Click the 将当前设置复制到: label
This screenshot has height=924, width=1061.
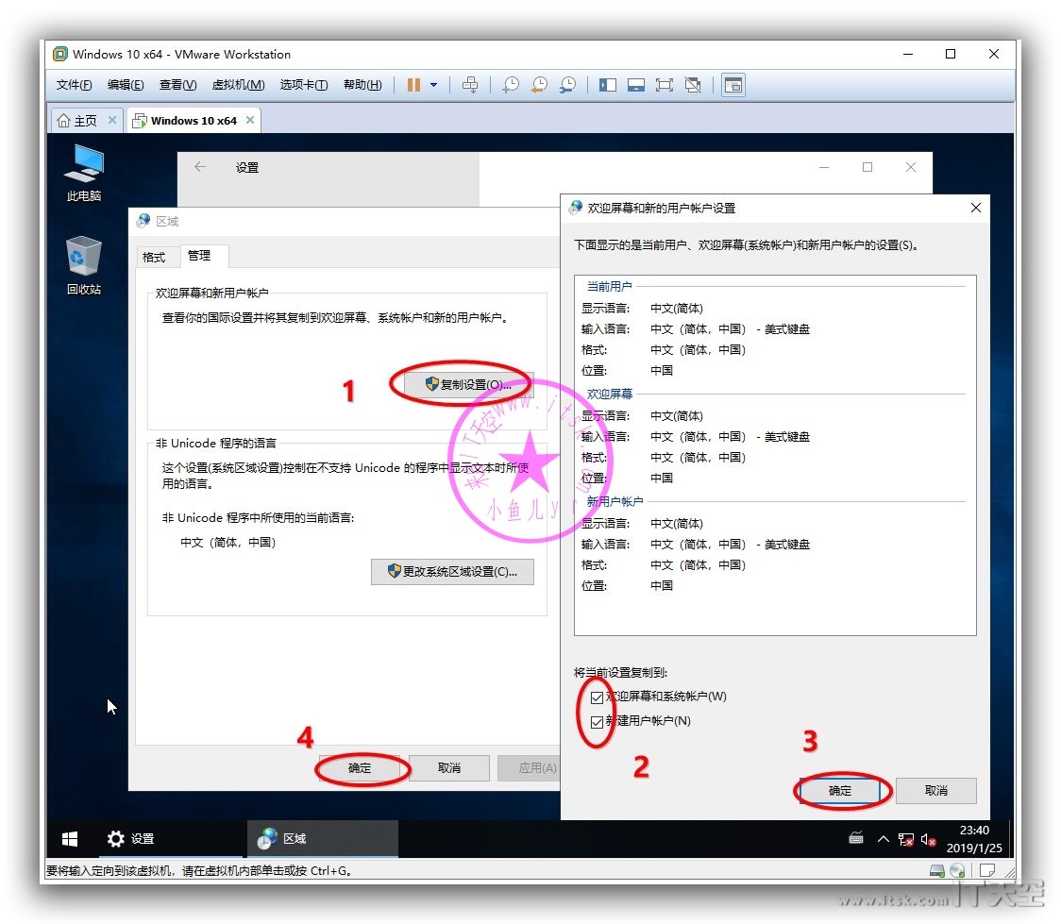tap(620, 672)
